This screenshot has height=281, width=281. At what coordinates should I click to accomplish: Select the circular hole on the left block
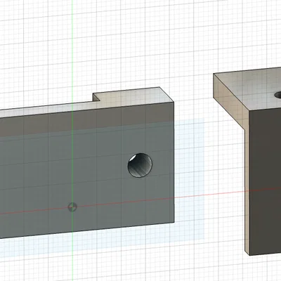[x=140, y=165]
